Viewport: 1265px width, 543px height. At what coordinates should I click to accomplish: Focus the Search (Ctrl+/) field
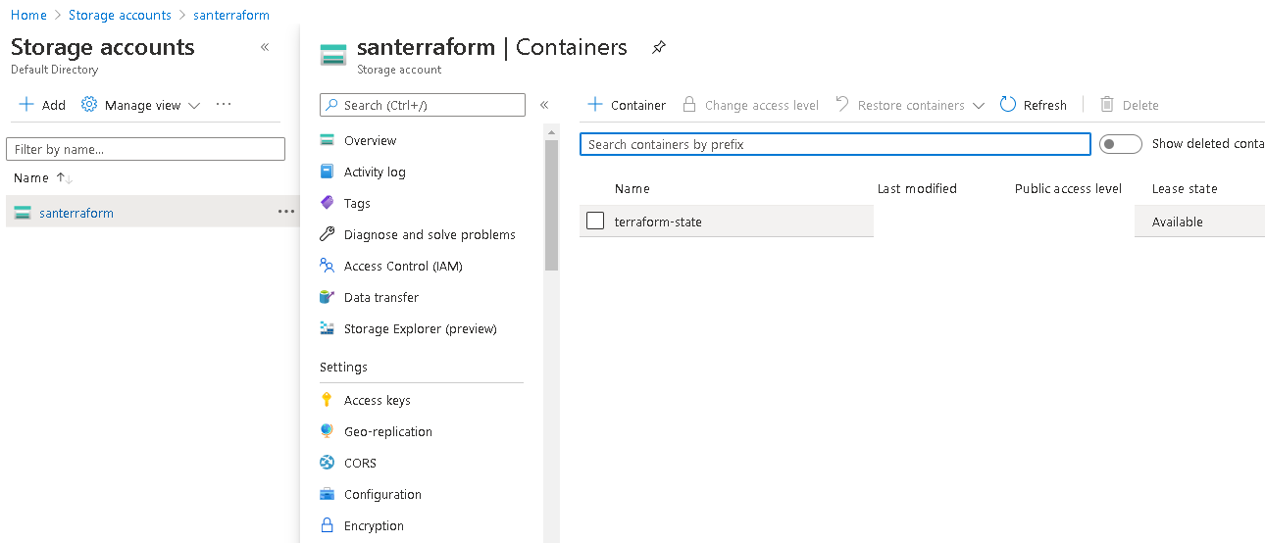423,105
